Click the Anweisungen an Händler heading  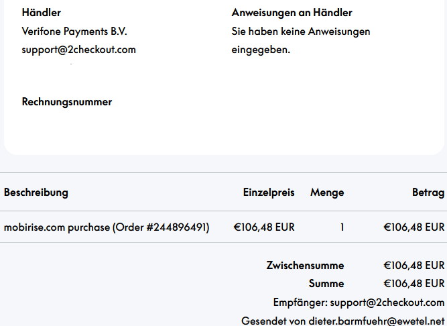[292, 13]
